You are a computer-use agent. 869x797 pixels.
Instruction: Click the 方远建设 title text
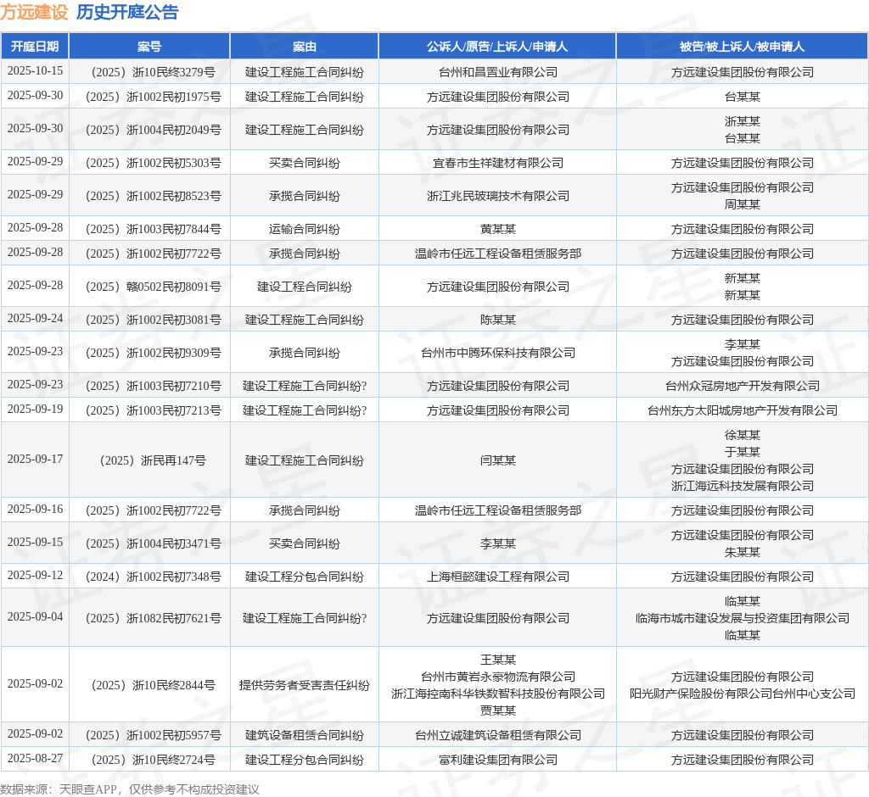point(34,12)
